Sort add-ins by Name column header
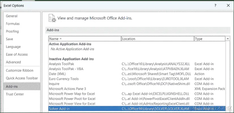Viewport: 234px width, 113px height. click(85, 39)
